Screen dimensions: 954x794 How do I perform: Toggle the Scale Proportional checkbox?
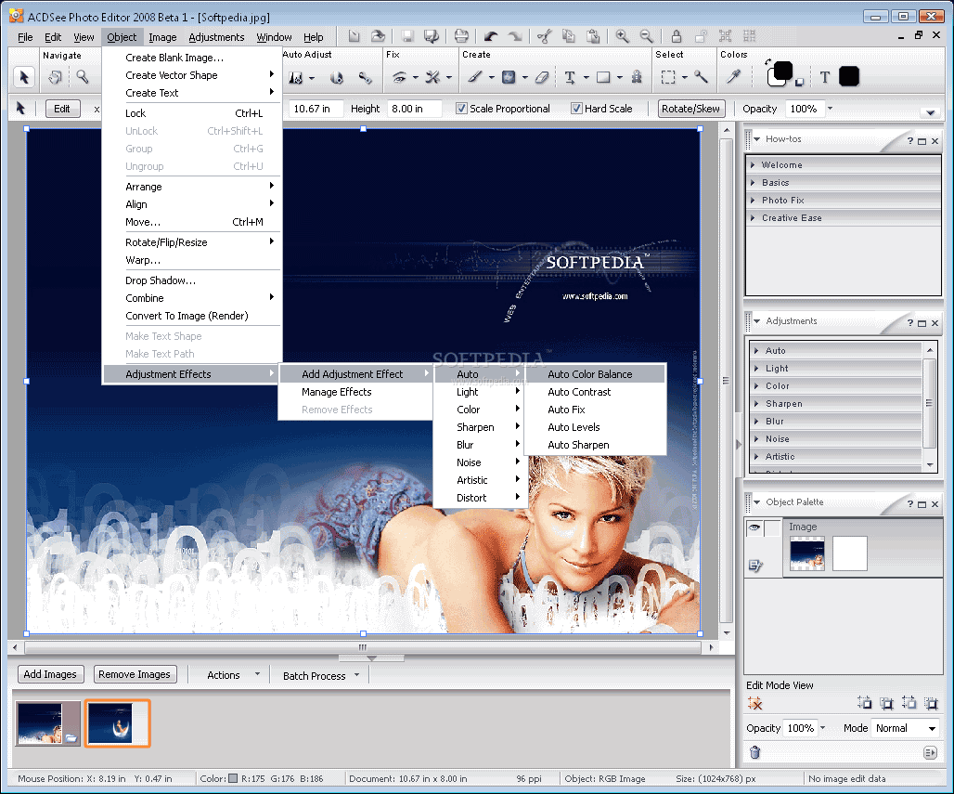(x=462, y=109)
